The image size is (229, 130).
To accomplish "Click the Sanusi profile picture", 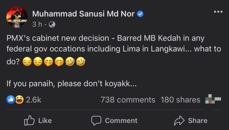I will tap(17, 17).
